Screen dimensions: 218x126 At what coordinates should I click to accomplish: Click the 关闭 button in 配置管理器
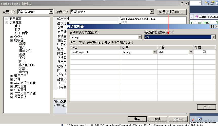coord(207,107)
